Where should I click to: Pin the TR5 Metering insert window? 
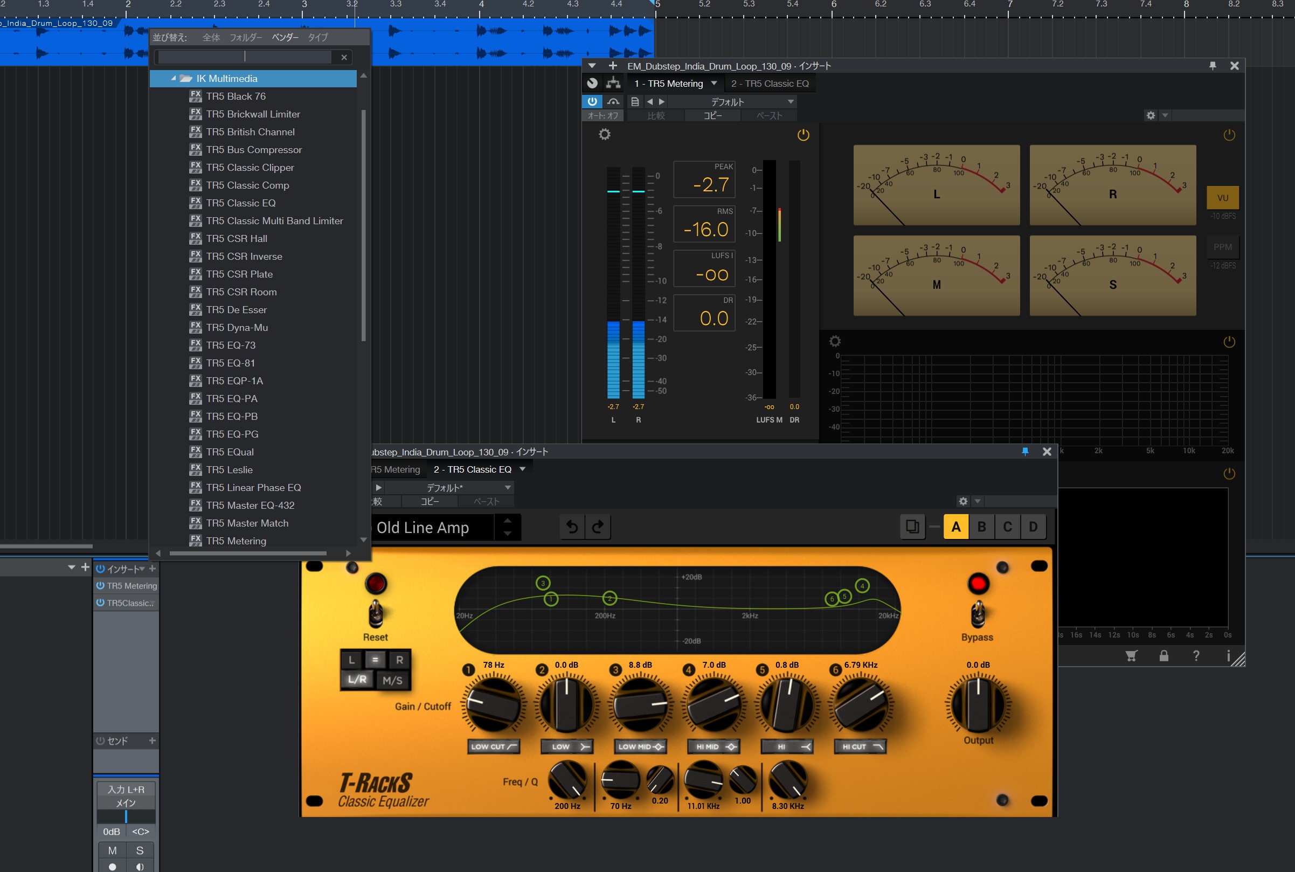tap(1213, 66)
